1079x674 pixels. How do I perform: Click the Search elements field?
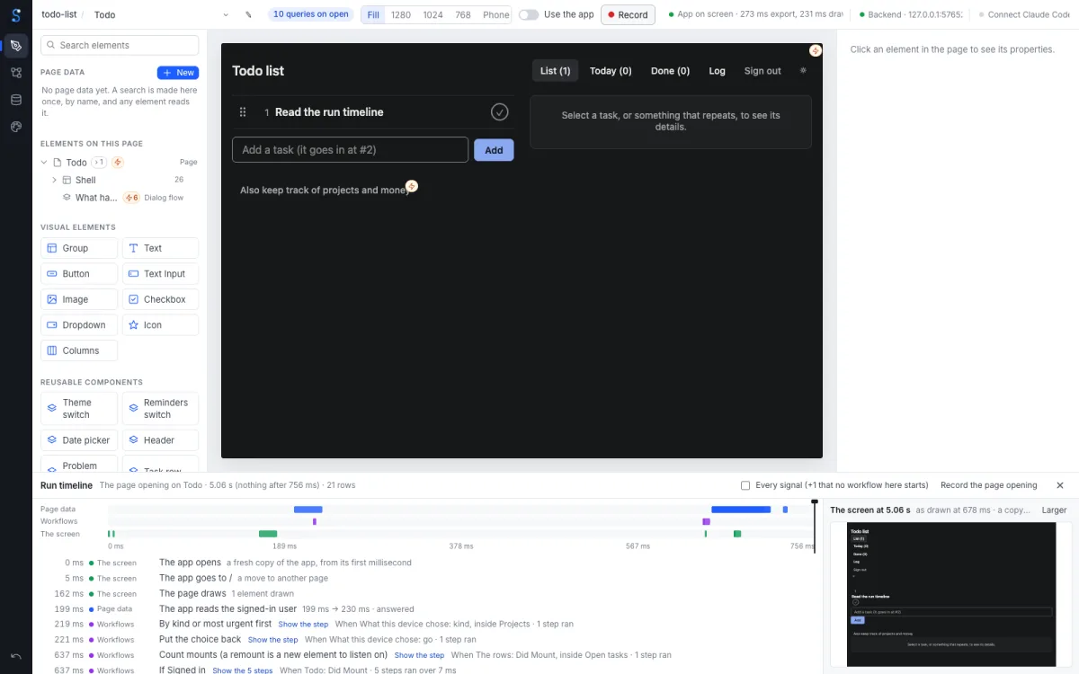[120, 45]
